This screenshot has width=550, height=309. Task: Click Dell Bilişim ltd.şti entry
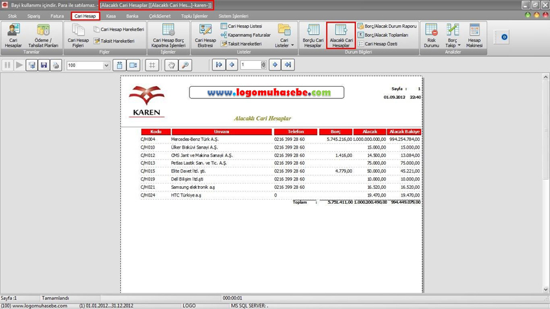[x=187, y=179]
